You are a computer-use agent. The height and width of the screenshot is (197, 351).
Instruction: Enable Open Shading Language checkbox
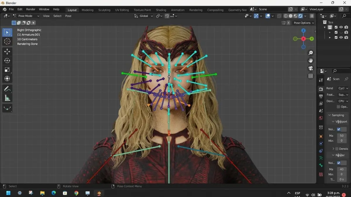[338, 107]
